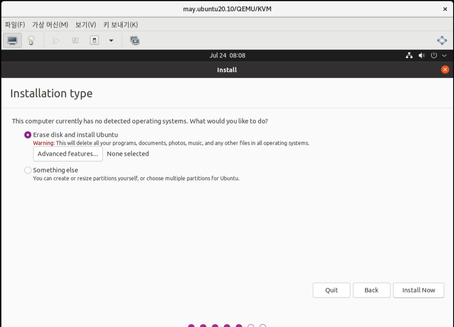Go Back to previous step

tap(371, 290)
